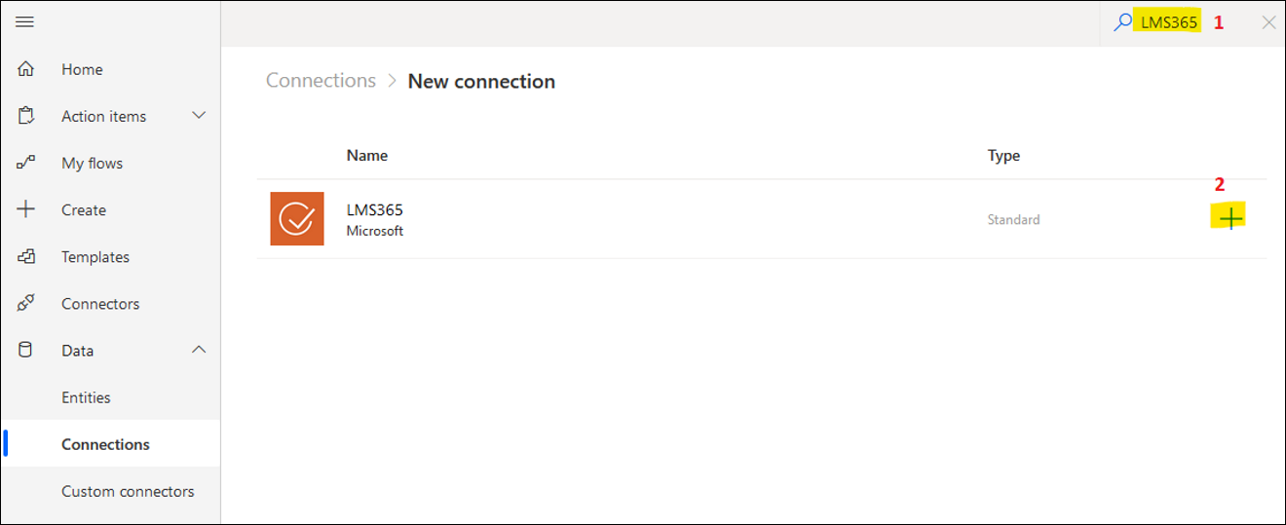
Task: Click the Action items clipboard icon
Action: (x=26, y=116)
